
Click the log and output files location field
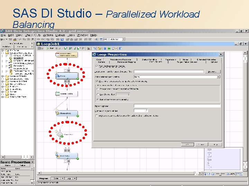pyautogui.click(x=169, y=72)
